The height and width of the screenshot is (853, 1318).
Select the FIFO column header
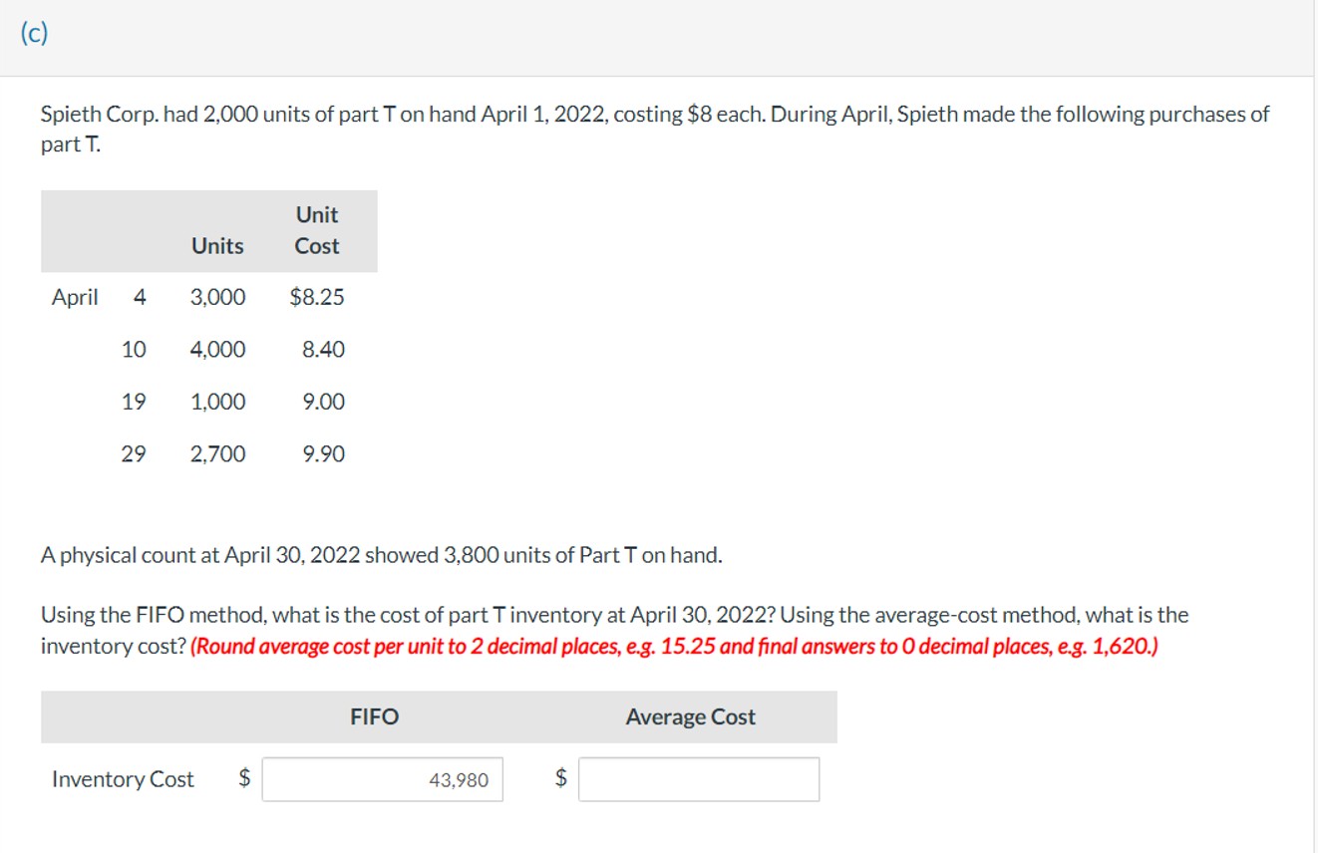374,716
